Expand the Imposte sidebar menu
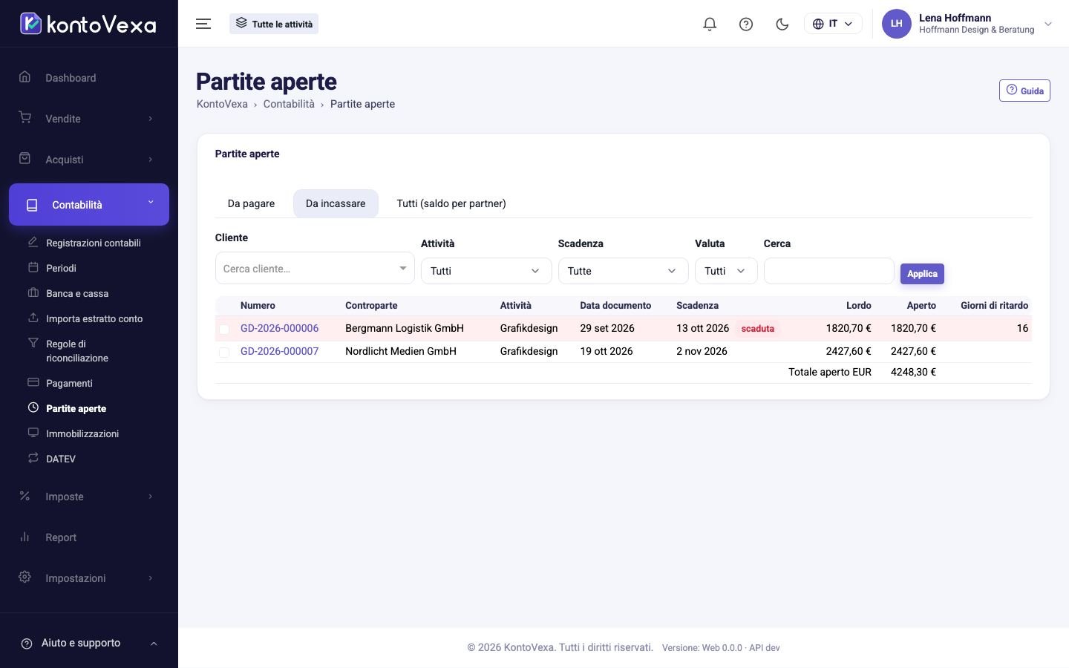1069x668 pixels. (89, 497)
